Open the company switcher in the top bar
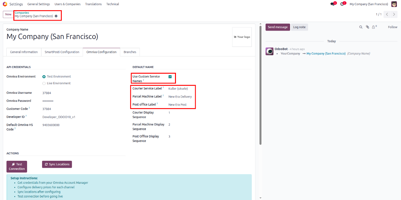 368,4
